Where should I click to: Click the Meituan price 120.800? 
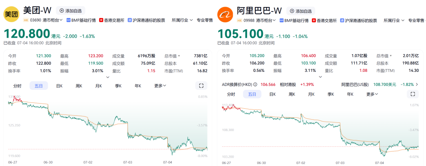[27, 33]
